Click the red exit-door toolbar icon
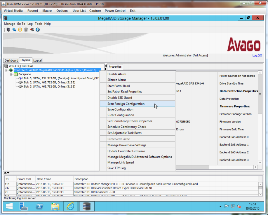The image size is (268, 215). coord(32,29)
